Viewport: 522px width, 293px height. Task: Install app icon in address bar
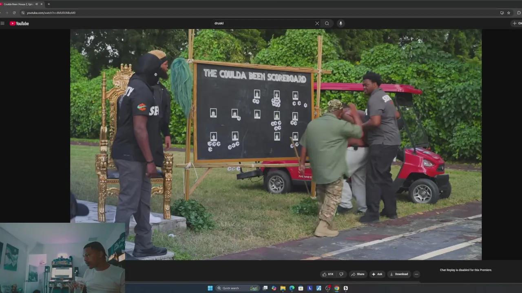point(502,13)
